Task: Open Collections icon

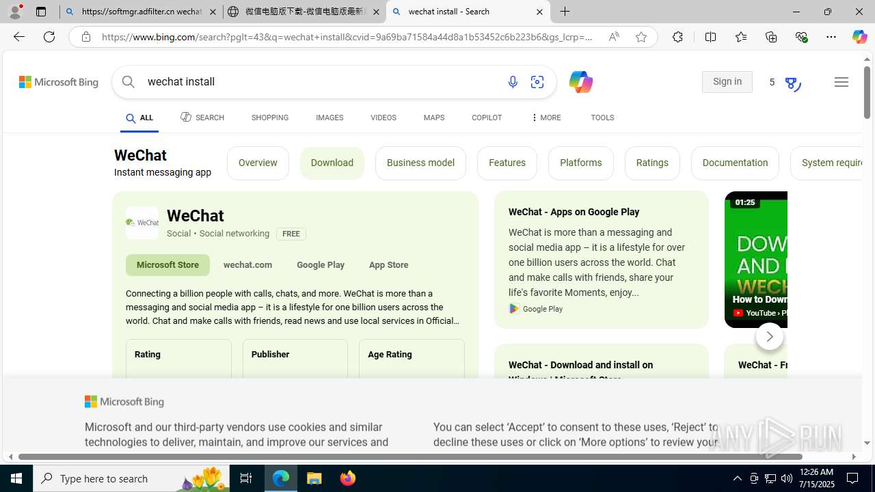Action: click(771, 37)
